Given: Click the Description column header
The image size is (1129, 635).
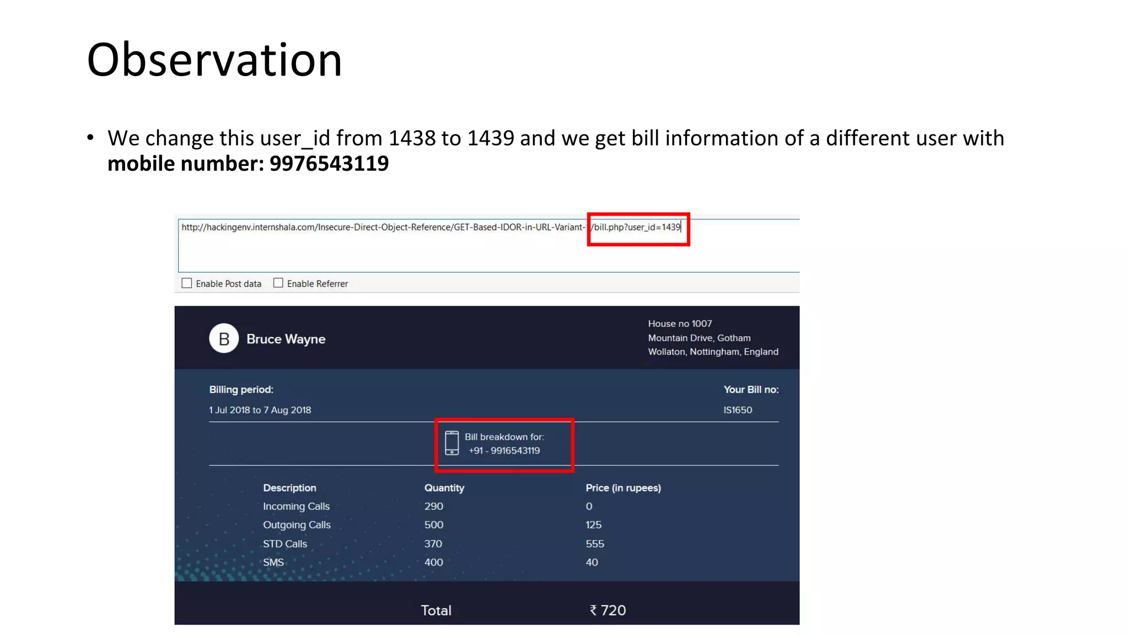Looking at the screenshot, I should (x=289, y=488).
